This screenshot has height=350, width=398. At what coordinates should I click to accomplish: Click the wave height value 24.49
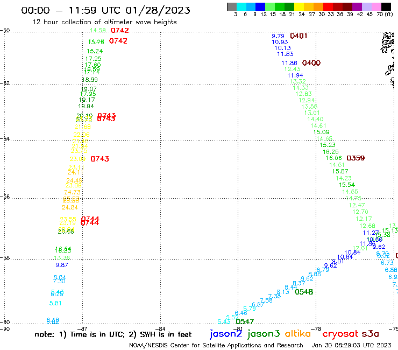[x=74, y=180]
